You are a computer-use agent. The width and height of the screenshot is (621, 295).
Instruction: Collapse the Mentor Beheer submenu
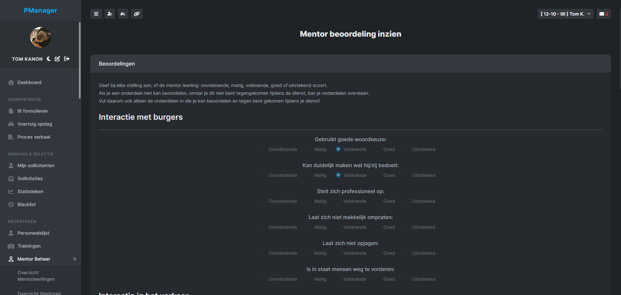coord(74,259)
